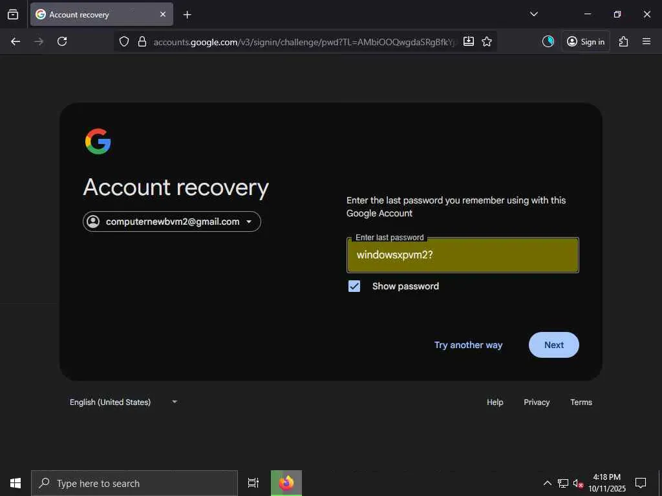
Task: Go forward one page
Action: [x=39, y=41]
